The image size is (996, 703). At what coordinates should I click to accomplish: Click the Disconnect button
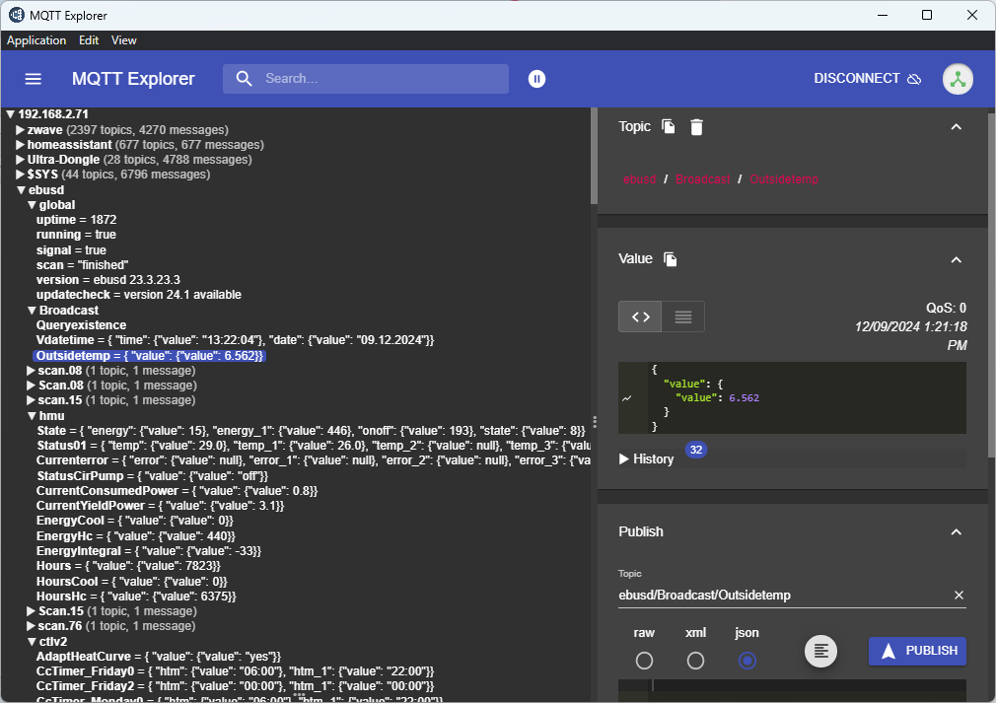point(867,79)
